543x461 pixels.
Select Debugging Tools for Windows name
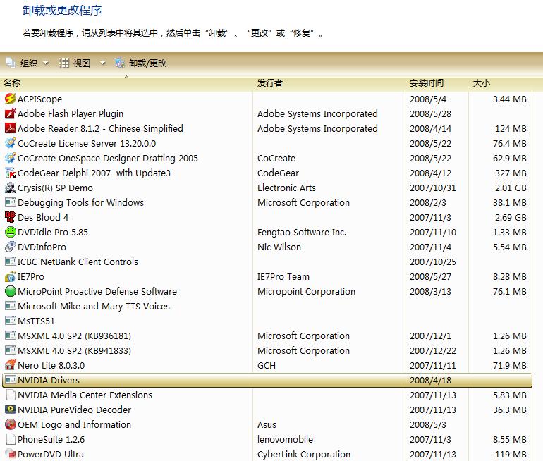pos(80,202)
